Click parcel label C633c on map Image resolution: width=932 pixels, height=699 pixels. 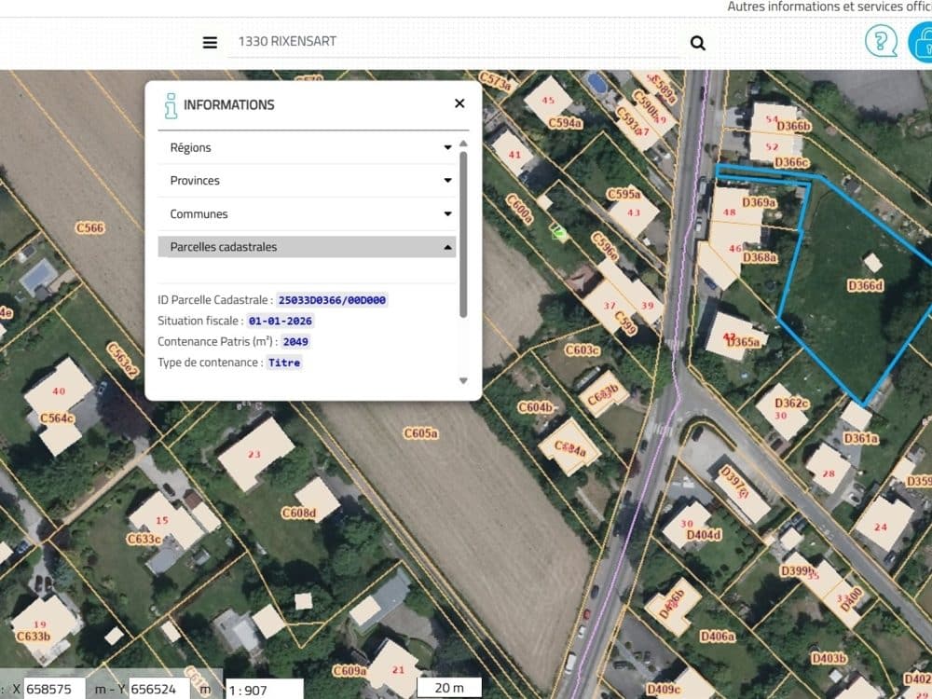tap(144, 539)
